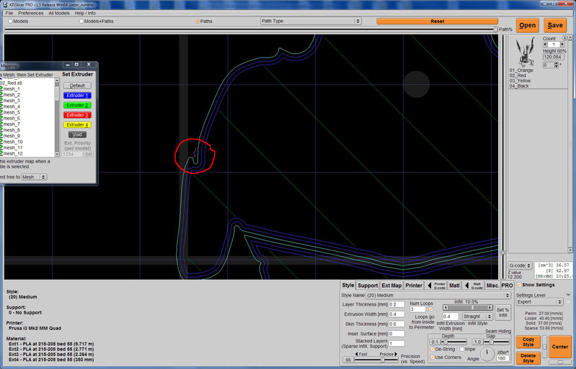Assign red Extruder 3
Viewport: 576px width, 369px height.
click(x=77, y=115)
